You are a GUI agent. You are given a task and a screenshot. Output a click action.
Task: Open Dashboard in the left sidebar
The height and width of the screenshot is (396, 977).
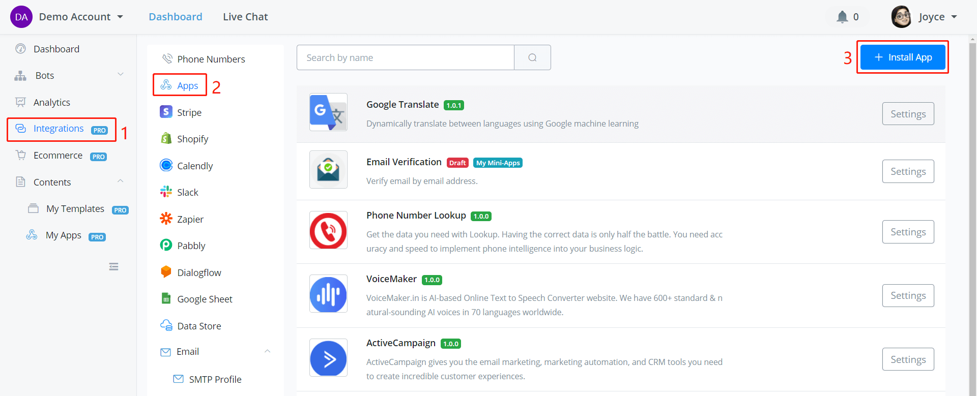[56, 49]
